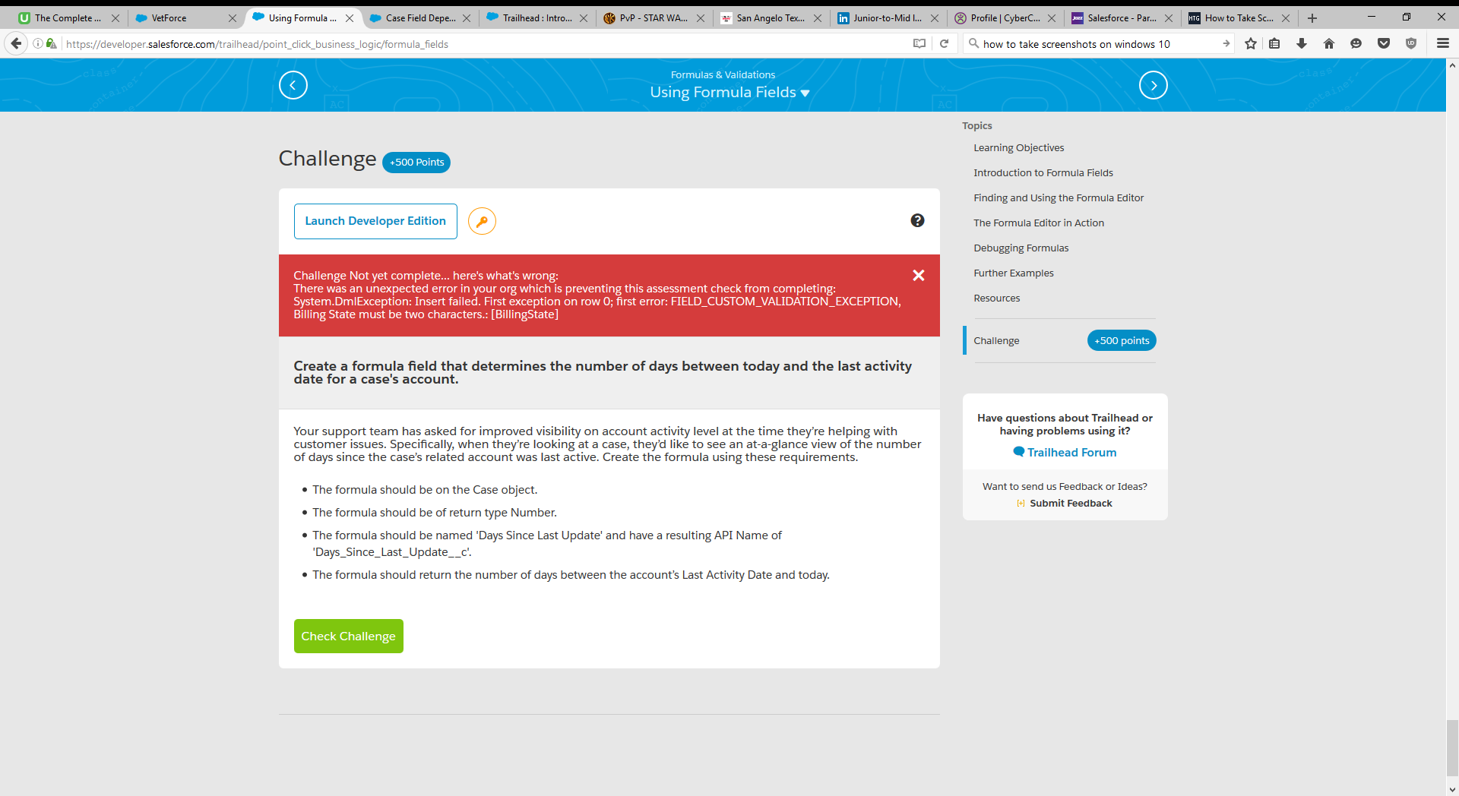Open the challenge help question mark

tap(918, 220)
